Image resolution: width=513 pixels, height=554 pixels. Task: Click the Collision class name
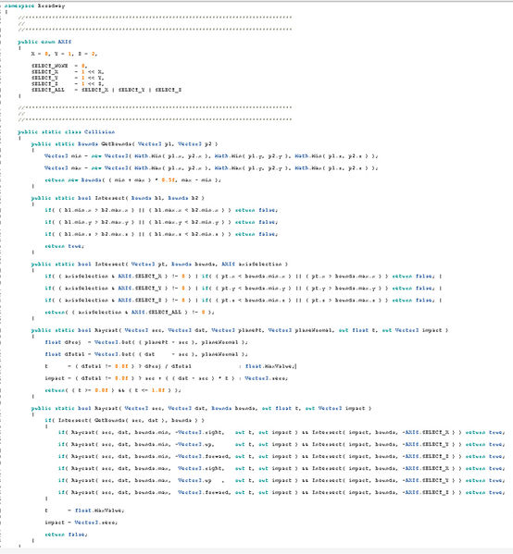pos(99,131)
